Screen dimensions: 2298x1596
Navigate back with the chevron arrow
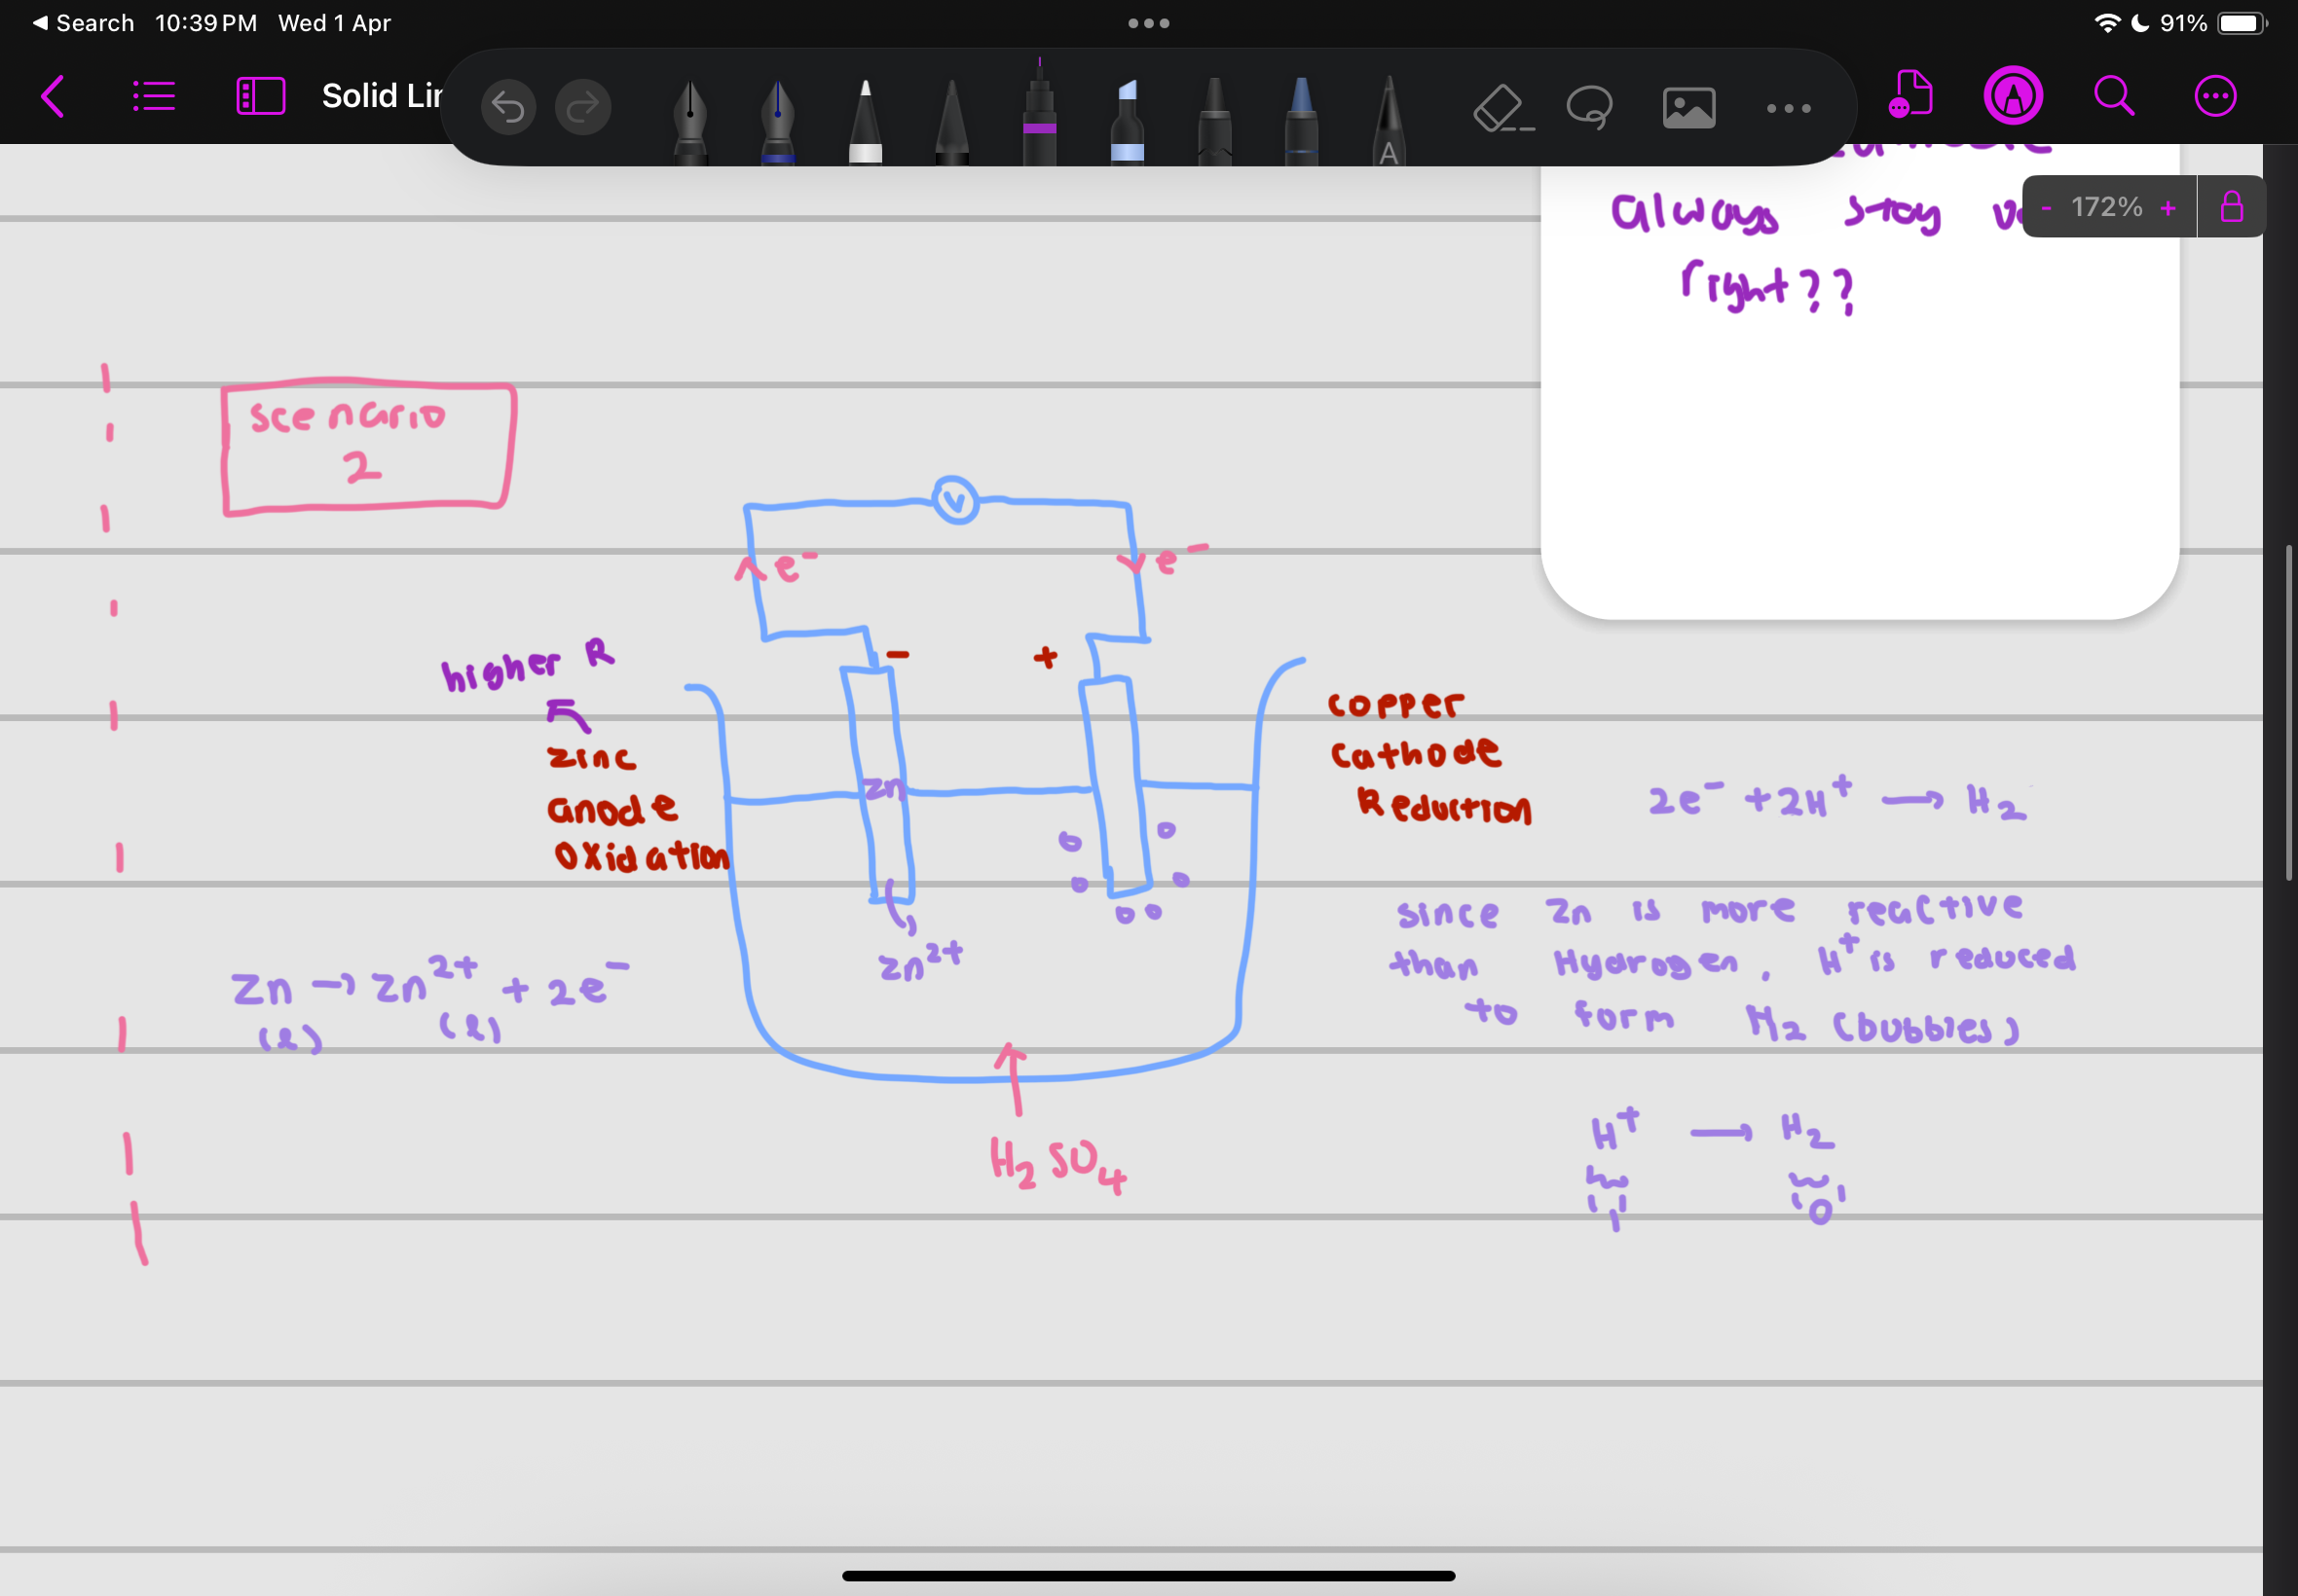(x=54, y=96)
